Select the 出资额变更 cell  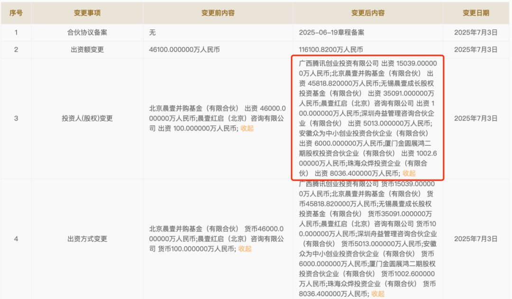[87, 50]
